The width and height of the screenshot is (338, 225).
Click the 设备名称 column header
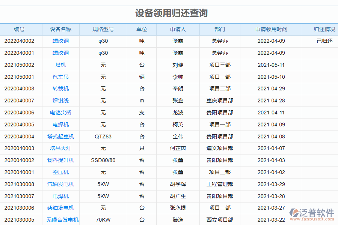tap(61, 29)
